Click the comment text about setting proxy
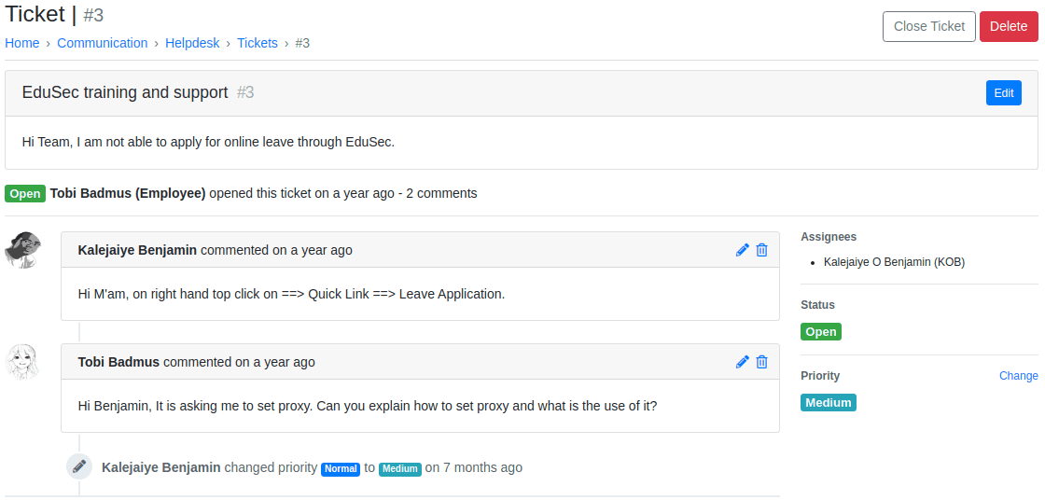Screen dimensions: 1045x500 pos(368,406)
